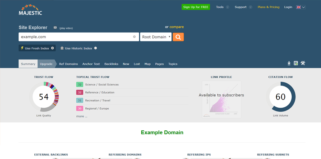Click the teal 31 Recreation swatch
The height and width of the screenshot is (159, 321).
pyautogui.click(x=79, y=100)
